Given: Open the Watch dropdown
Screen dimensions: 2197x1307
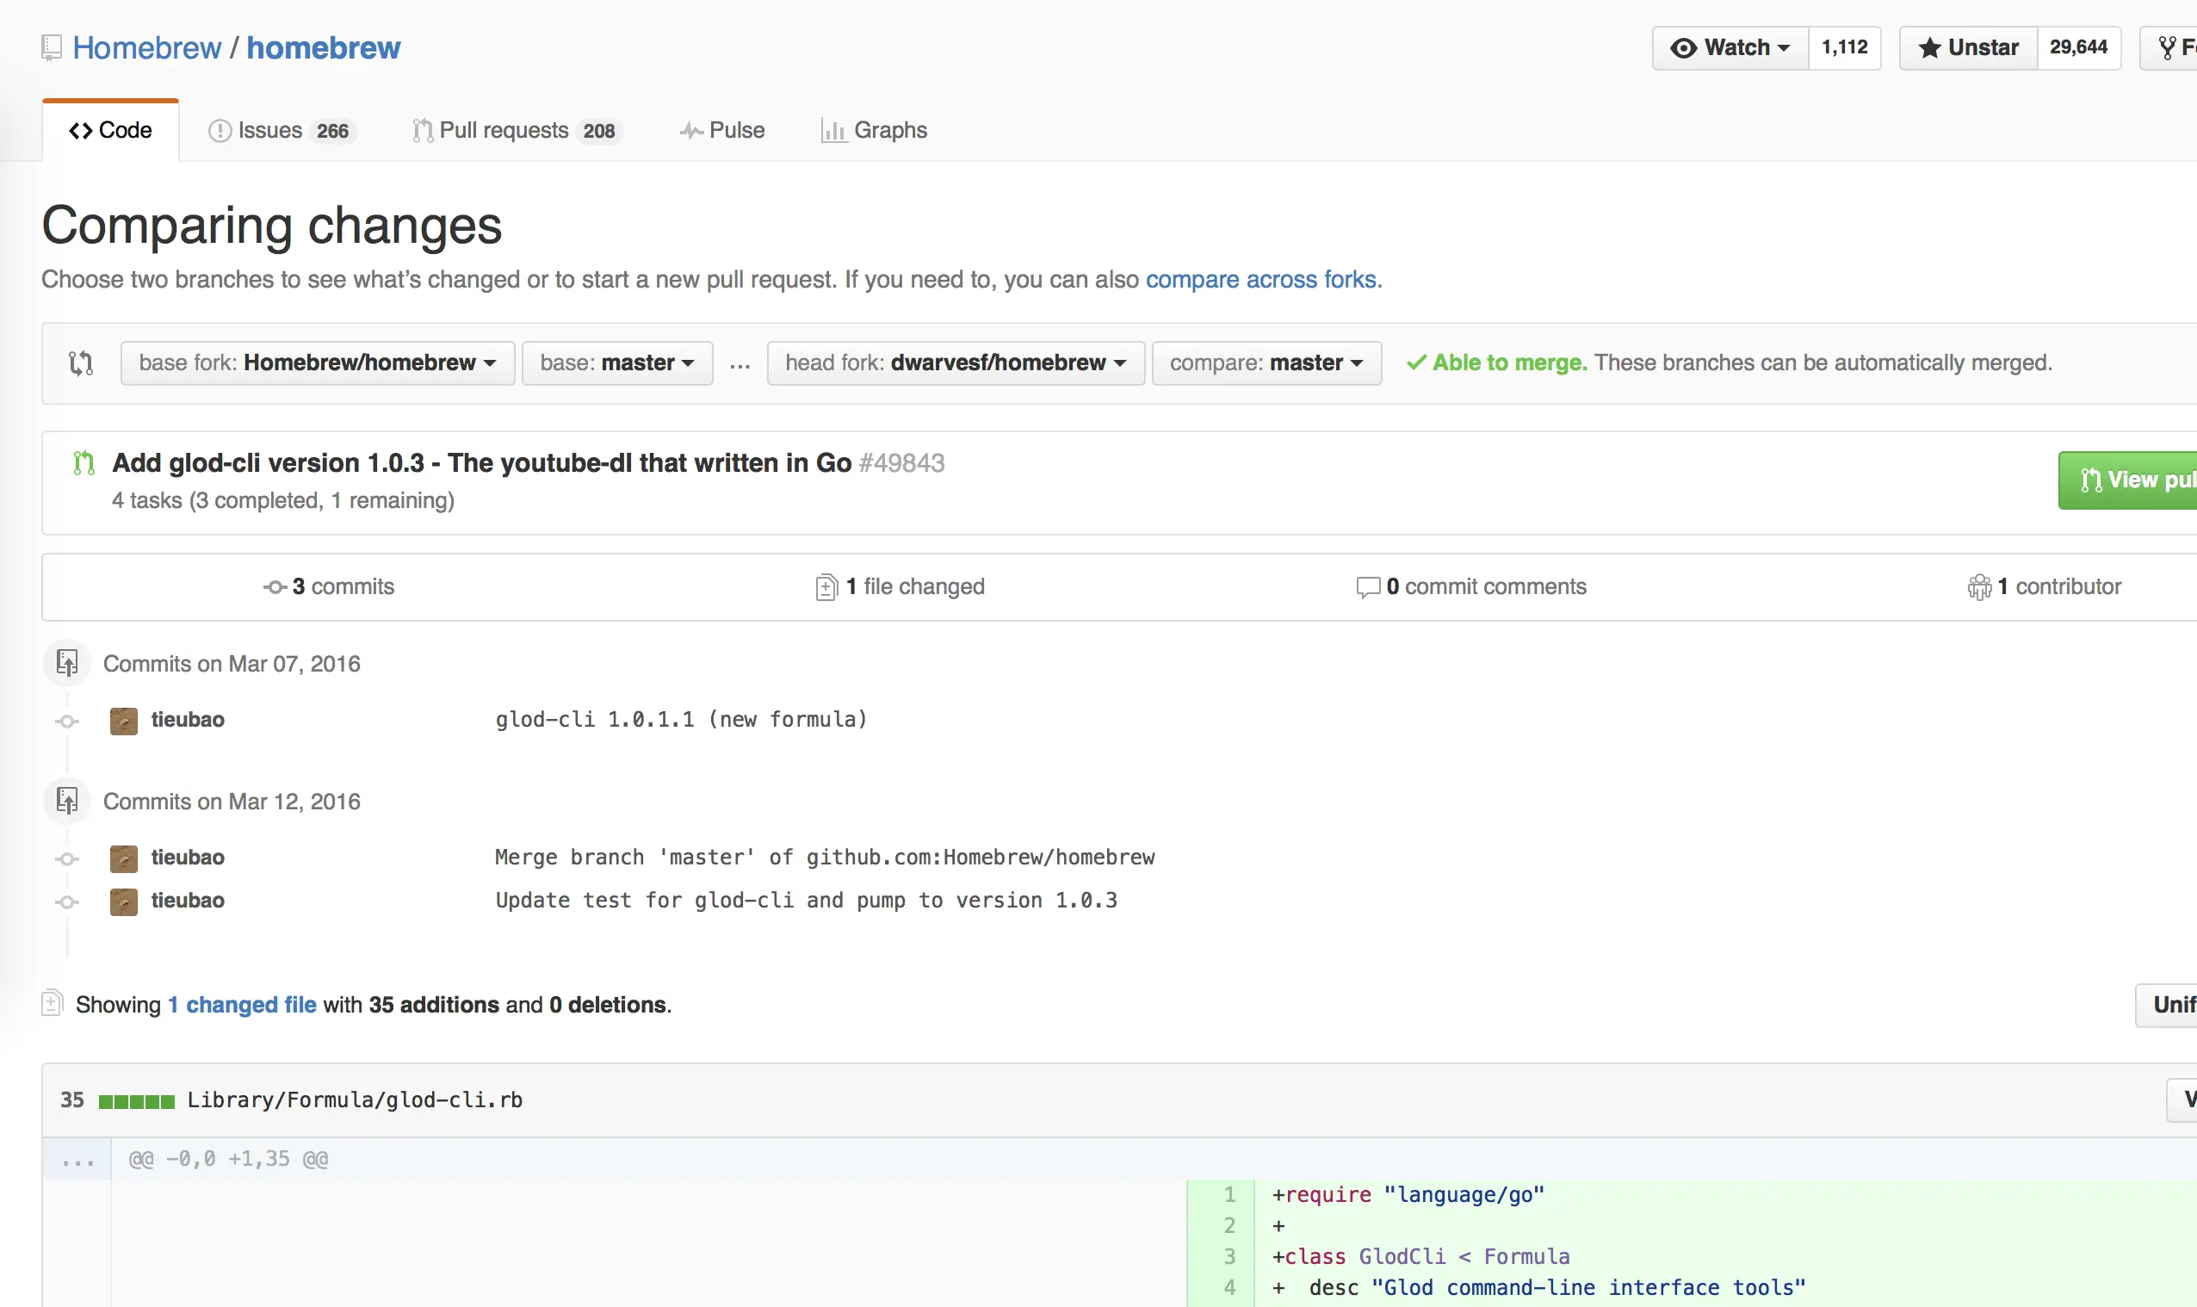Looking at the screenshot, I should (x=1730, y=48).
